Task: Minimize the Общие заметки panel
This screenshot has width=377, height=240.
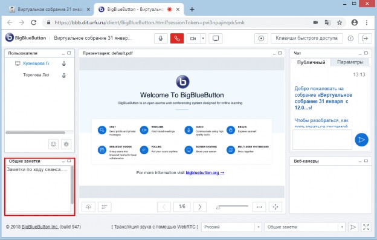Action: 63,161
